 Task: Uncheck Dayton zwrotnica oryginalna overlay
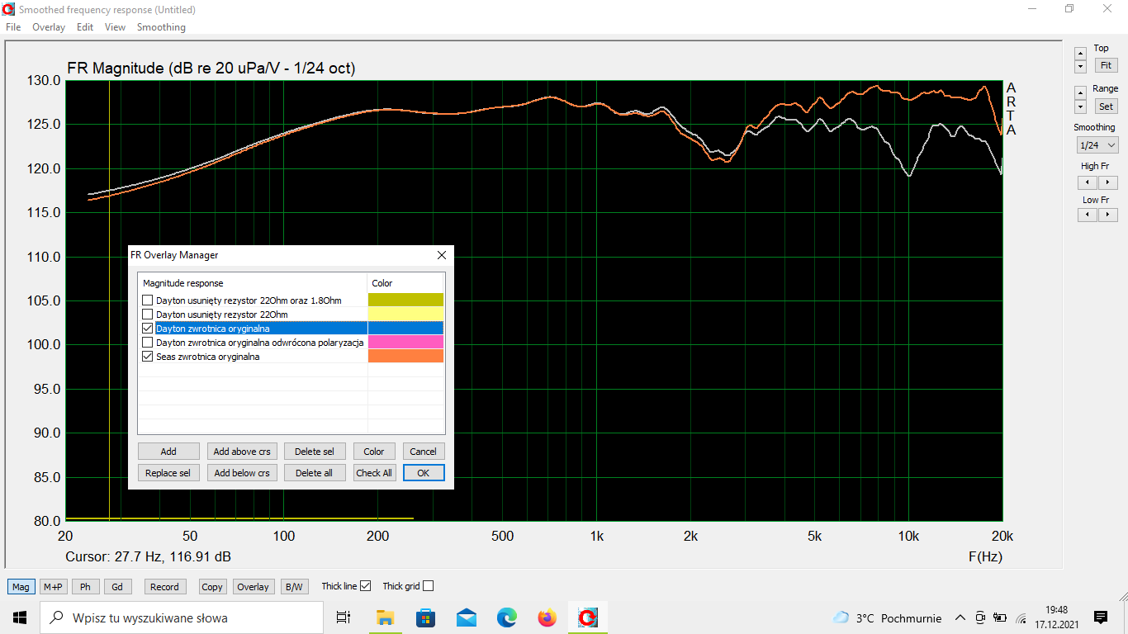click(148, 329)
